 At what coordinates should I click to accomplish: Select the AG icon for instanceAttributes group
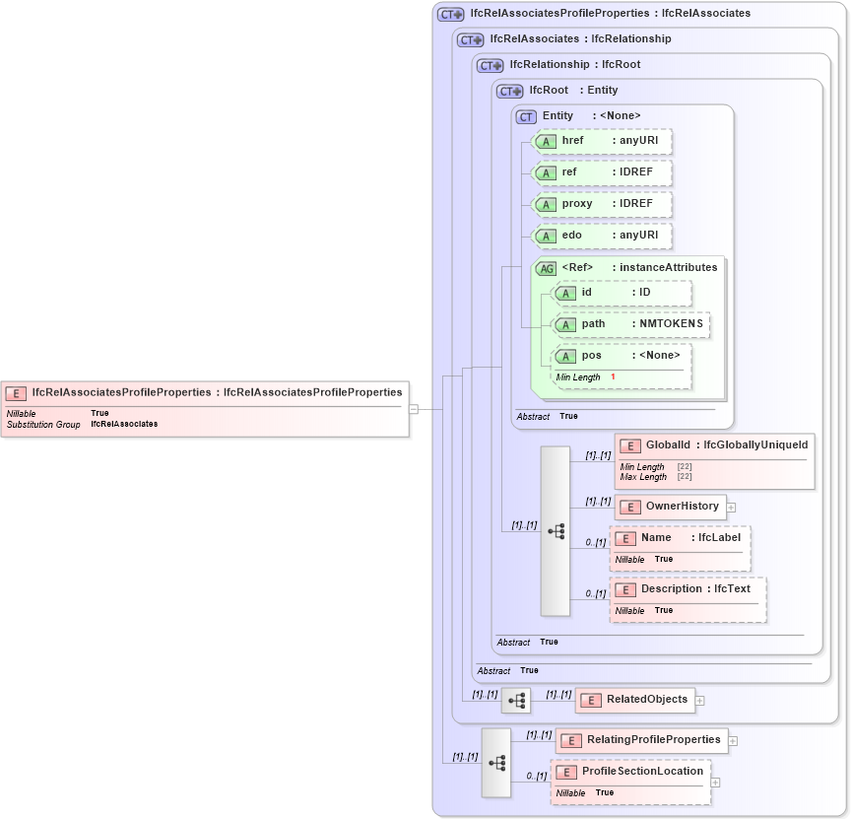coord(545,267)
